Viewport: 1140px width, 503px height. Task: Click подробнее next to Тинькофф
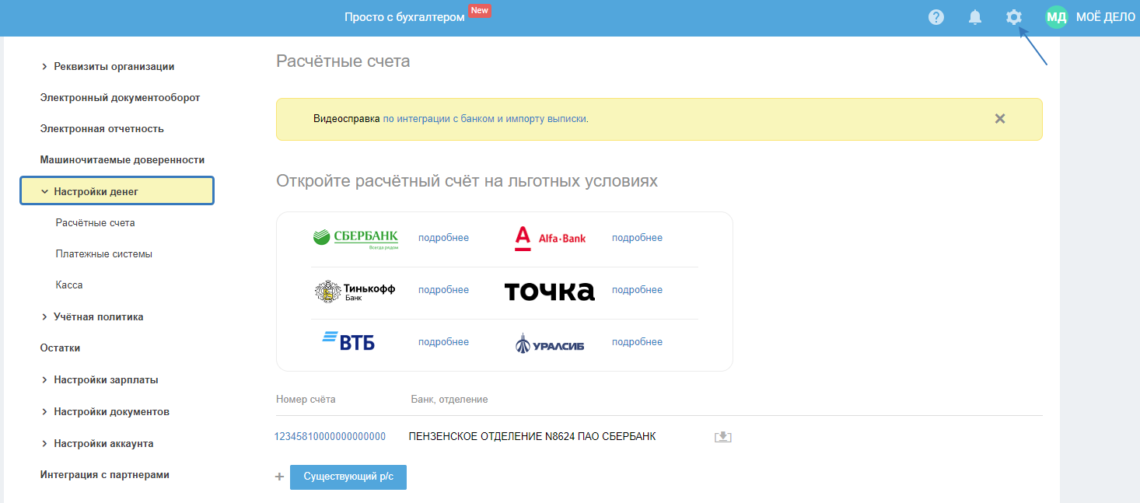tap(443, 290)
